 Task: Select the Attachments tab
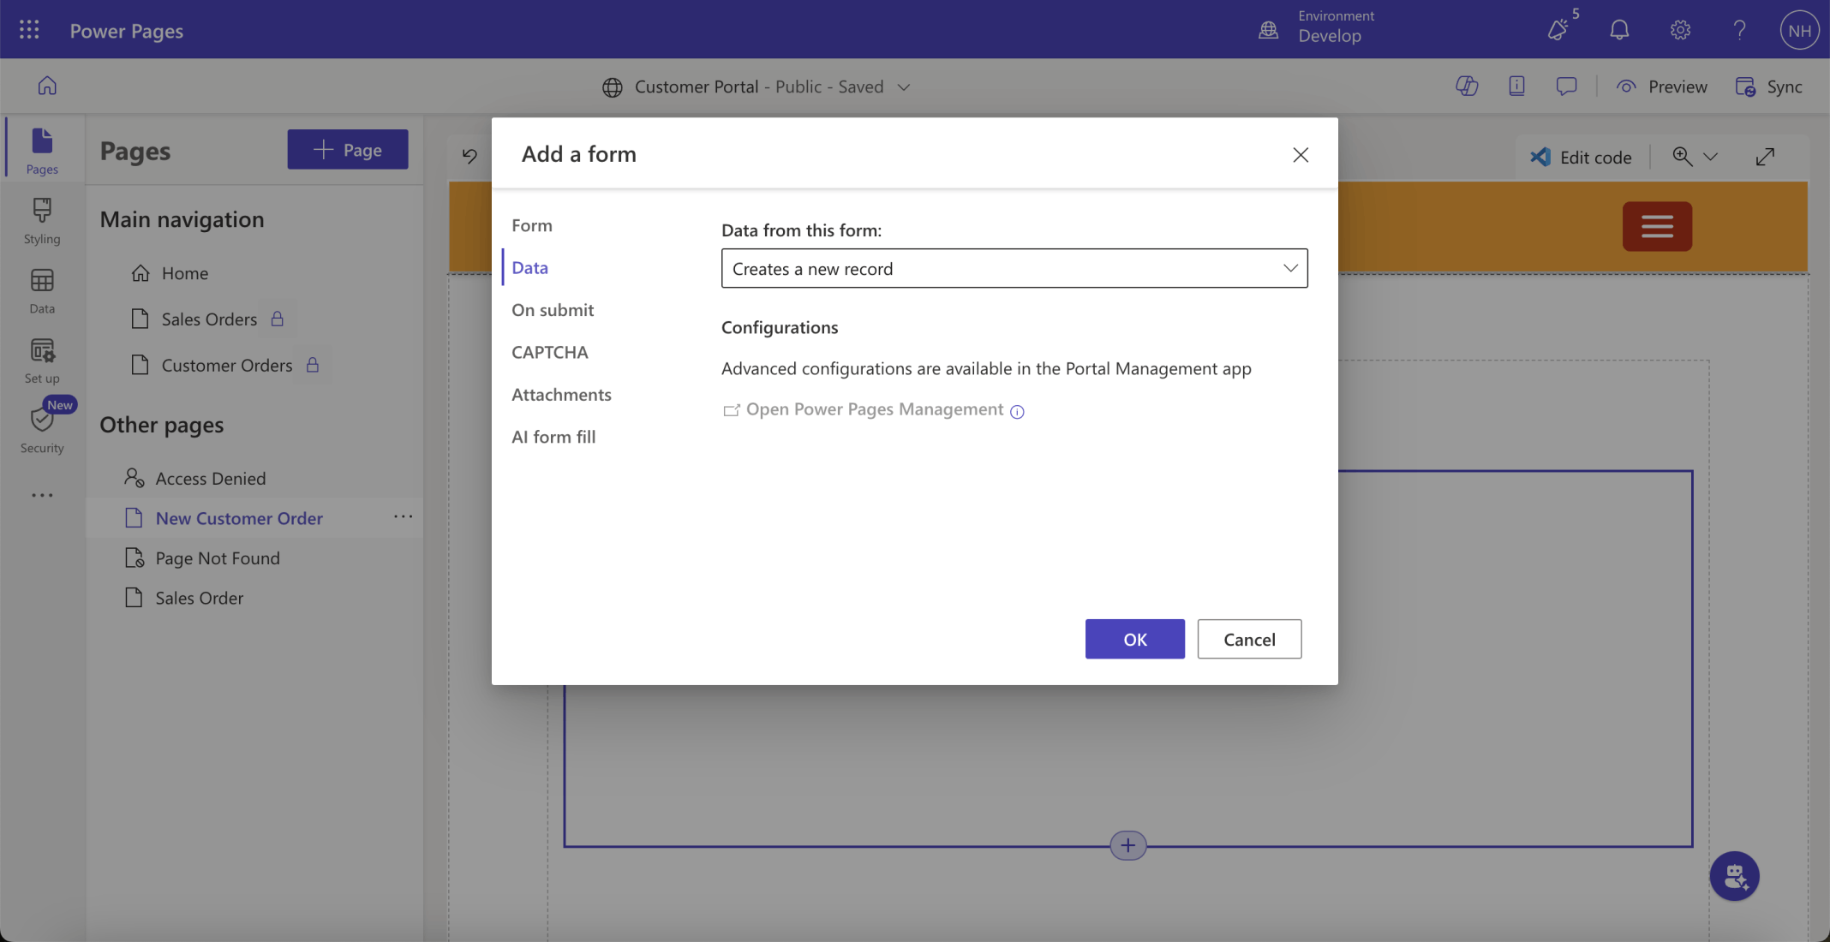[561, 395]
